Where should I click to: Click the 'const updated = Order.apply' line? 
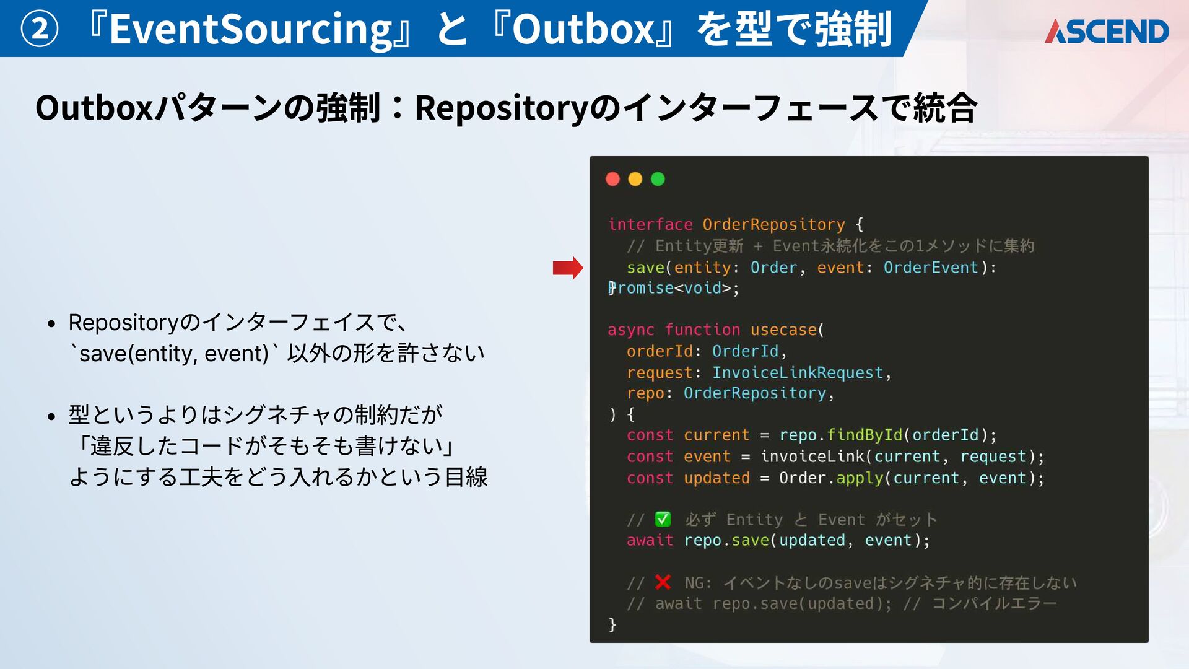click(x=835, y=478)
